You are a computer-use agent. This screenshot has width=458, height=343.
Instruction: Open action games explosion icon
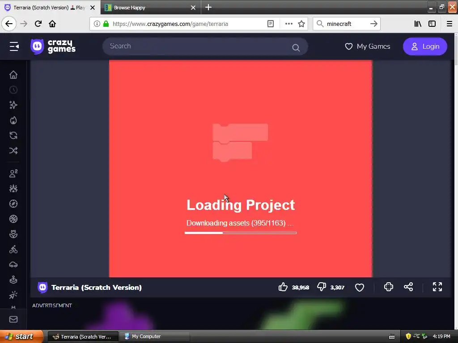13,188
